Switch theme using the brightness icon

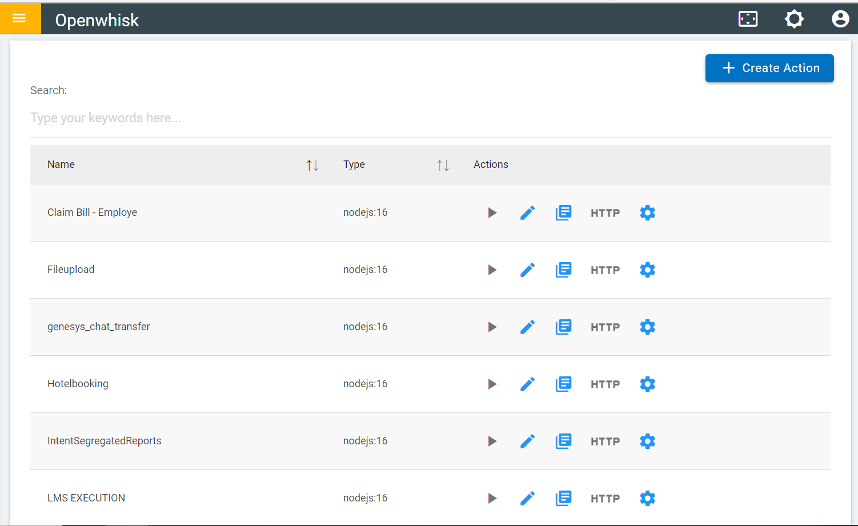(794, 19)
